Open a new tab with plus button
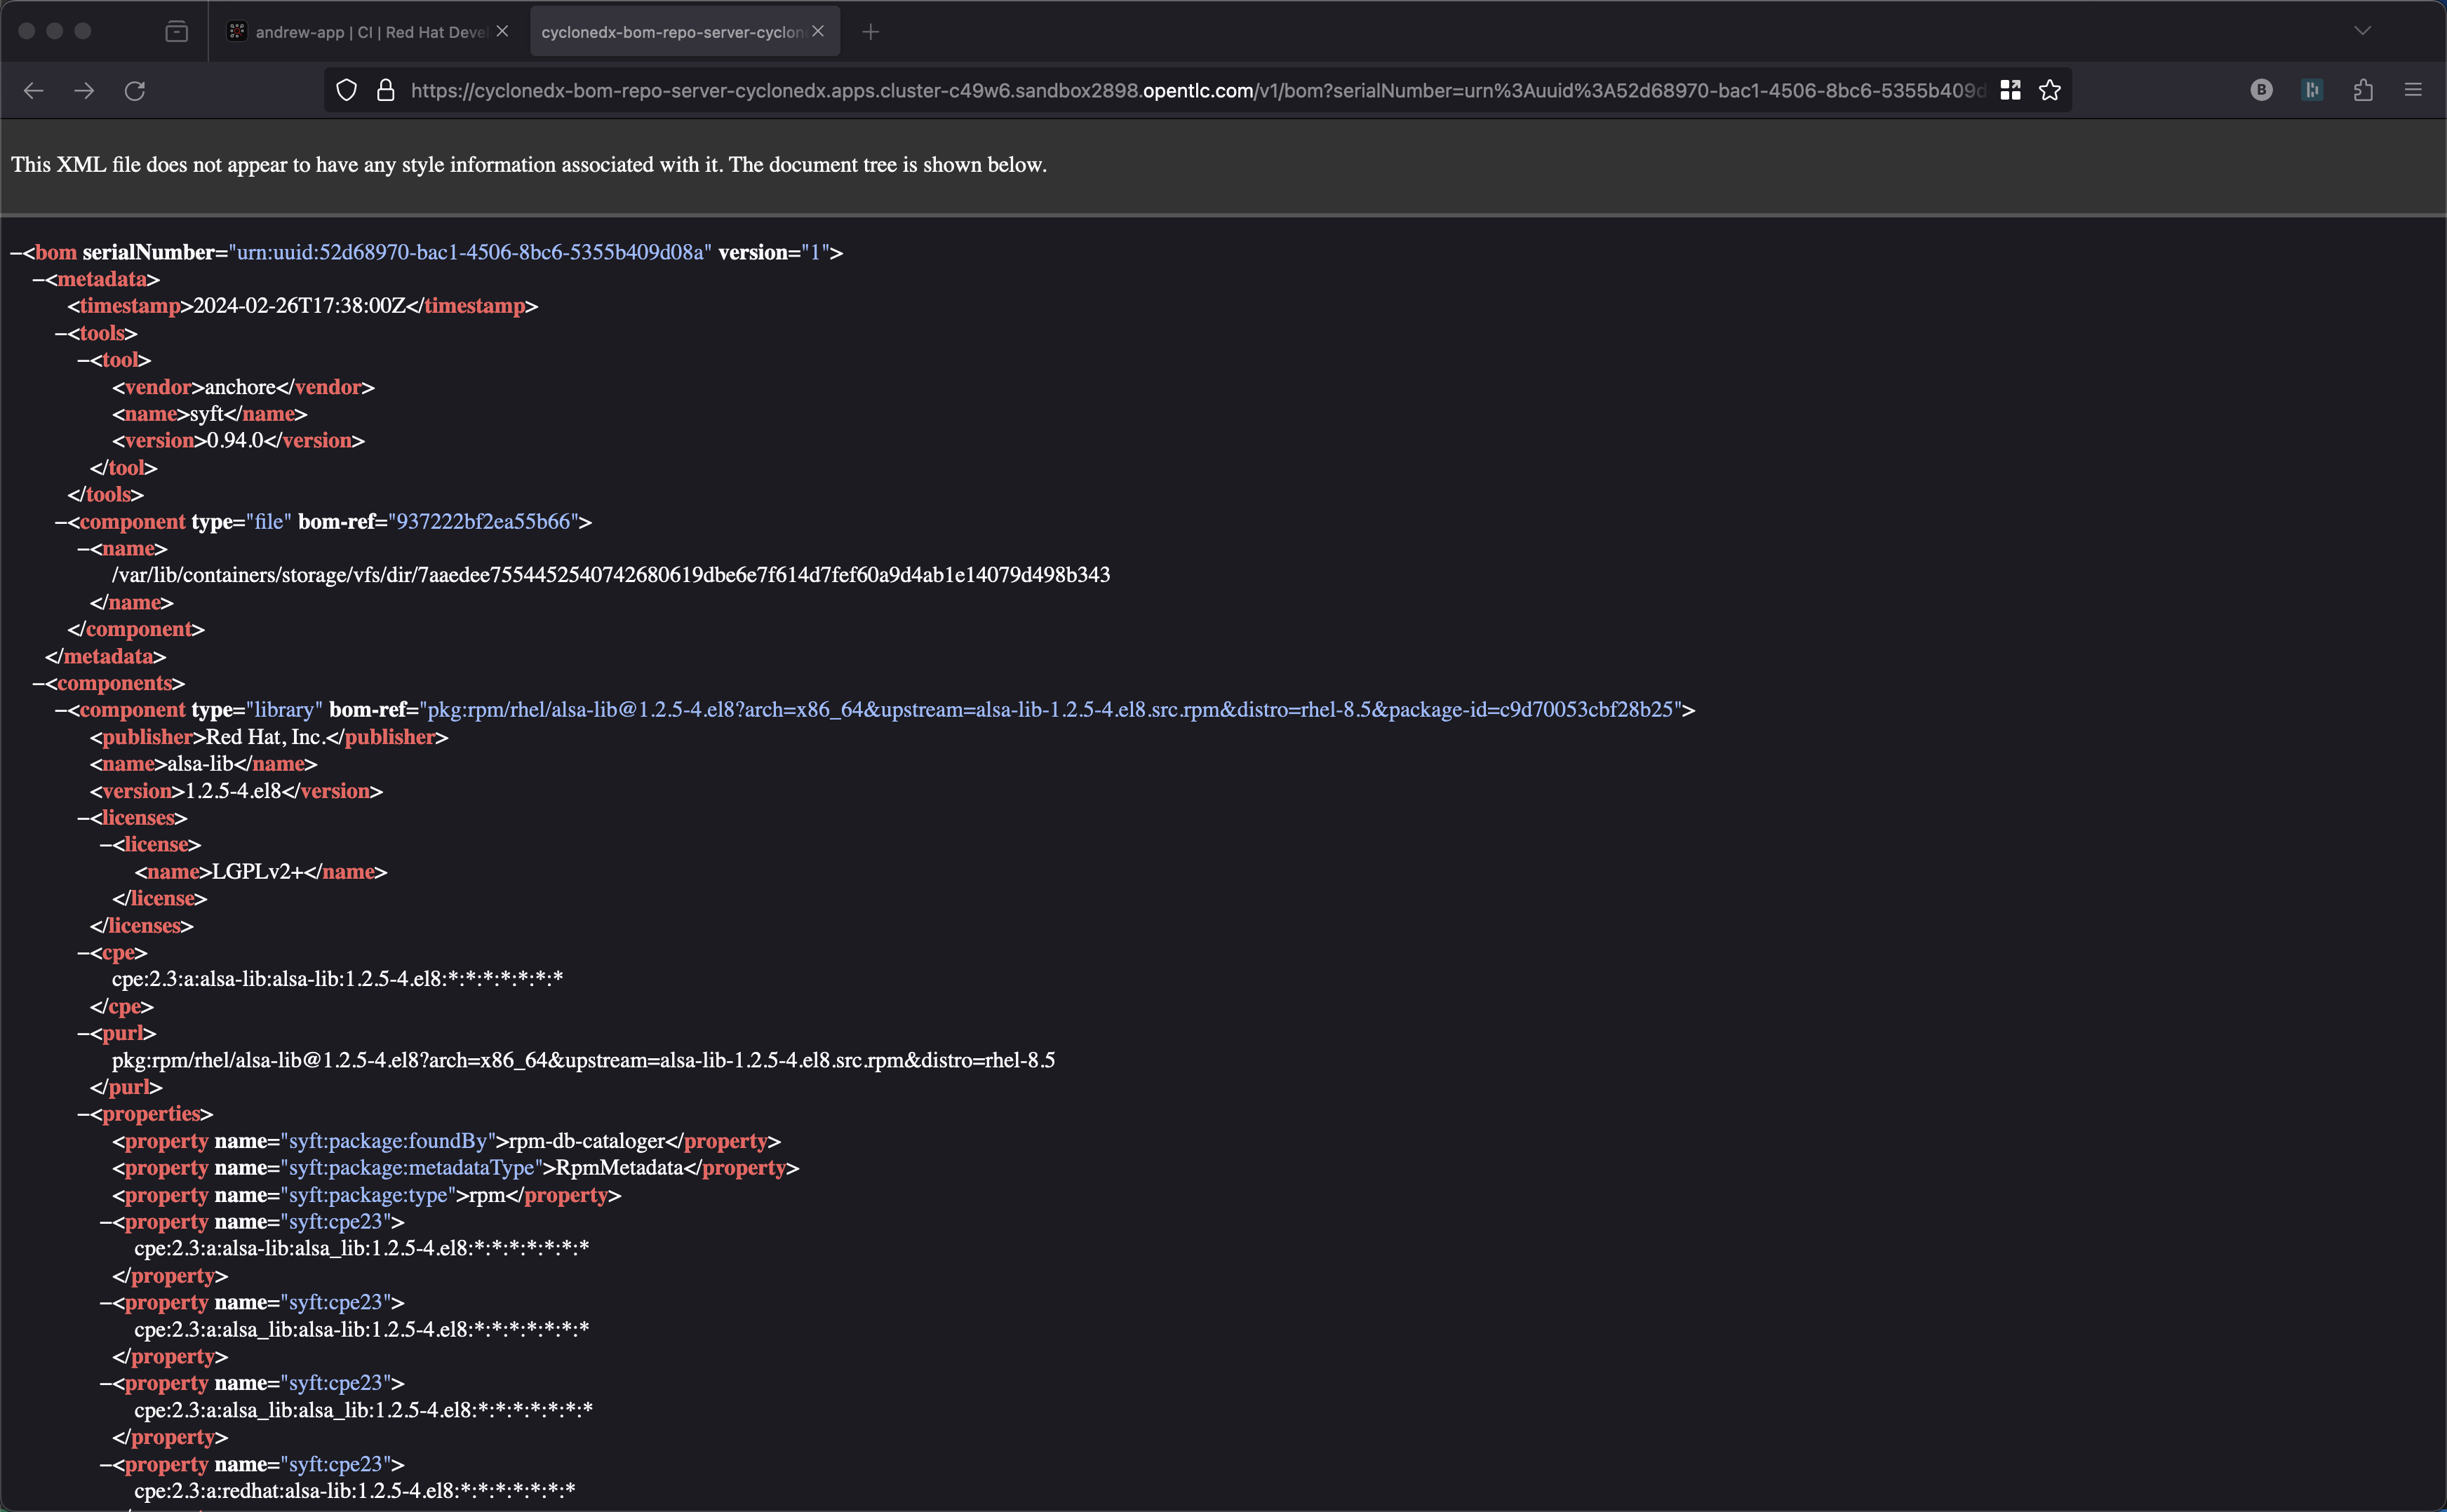2447x1512 pixels. 871,32
